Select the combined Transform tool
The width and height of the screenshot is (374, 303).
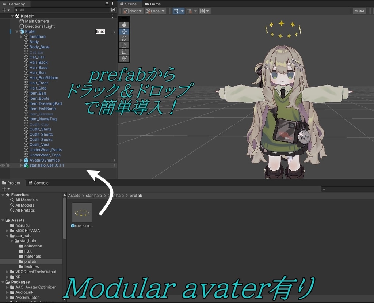124,58
